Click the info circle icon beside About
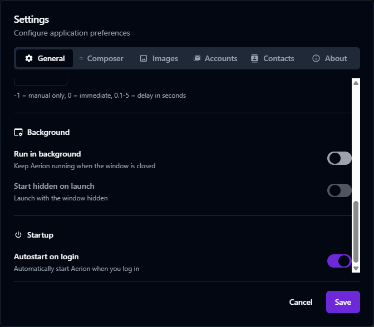 click(316, 58)
